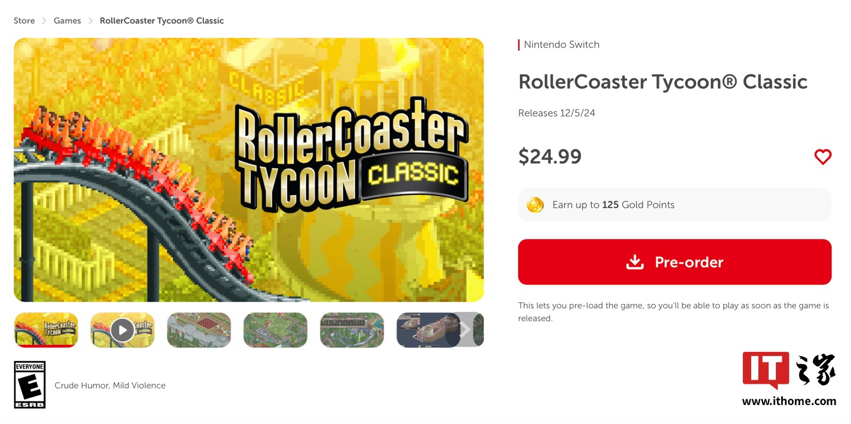Click the www.ithome.com watermark text
851x424 pixels.
coord(789,402)
